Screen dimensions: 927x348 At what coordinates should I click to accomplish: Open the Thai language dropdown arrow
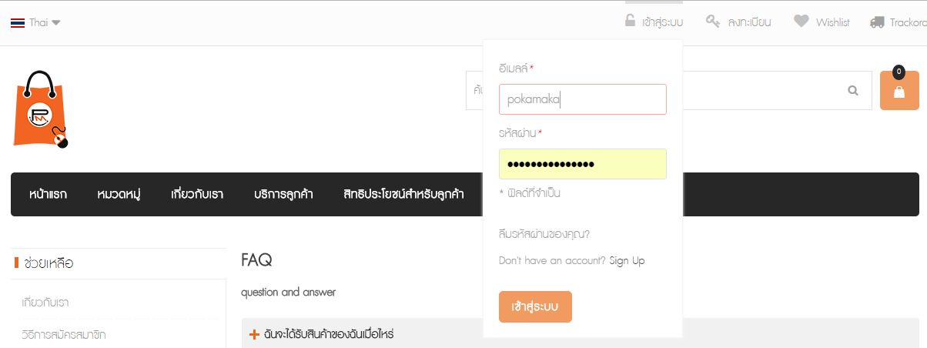click(55, 22)
